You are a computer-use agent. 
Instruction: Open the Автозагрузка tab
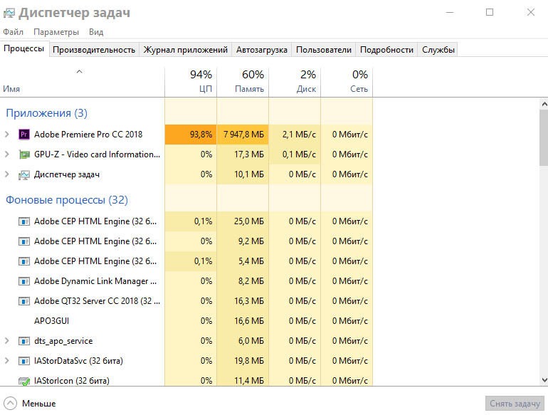[262, 50]
